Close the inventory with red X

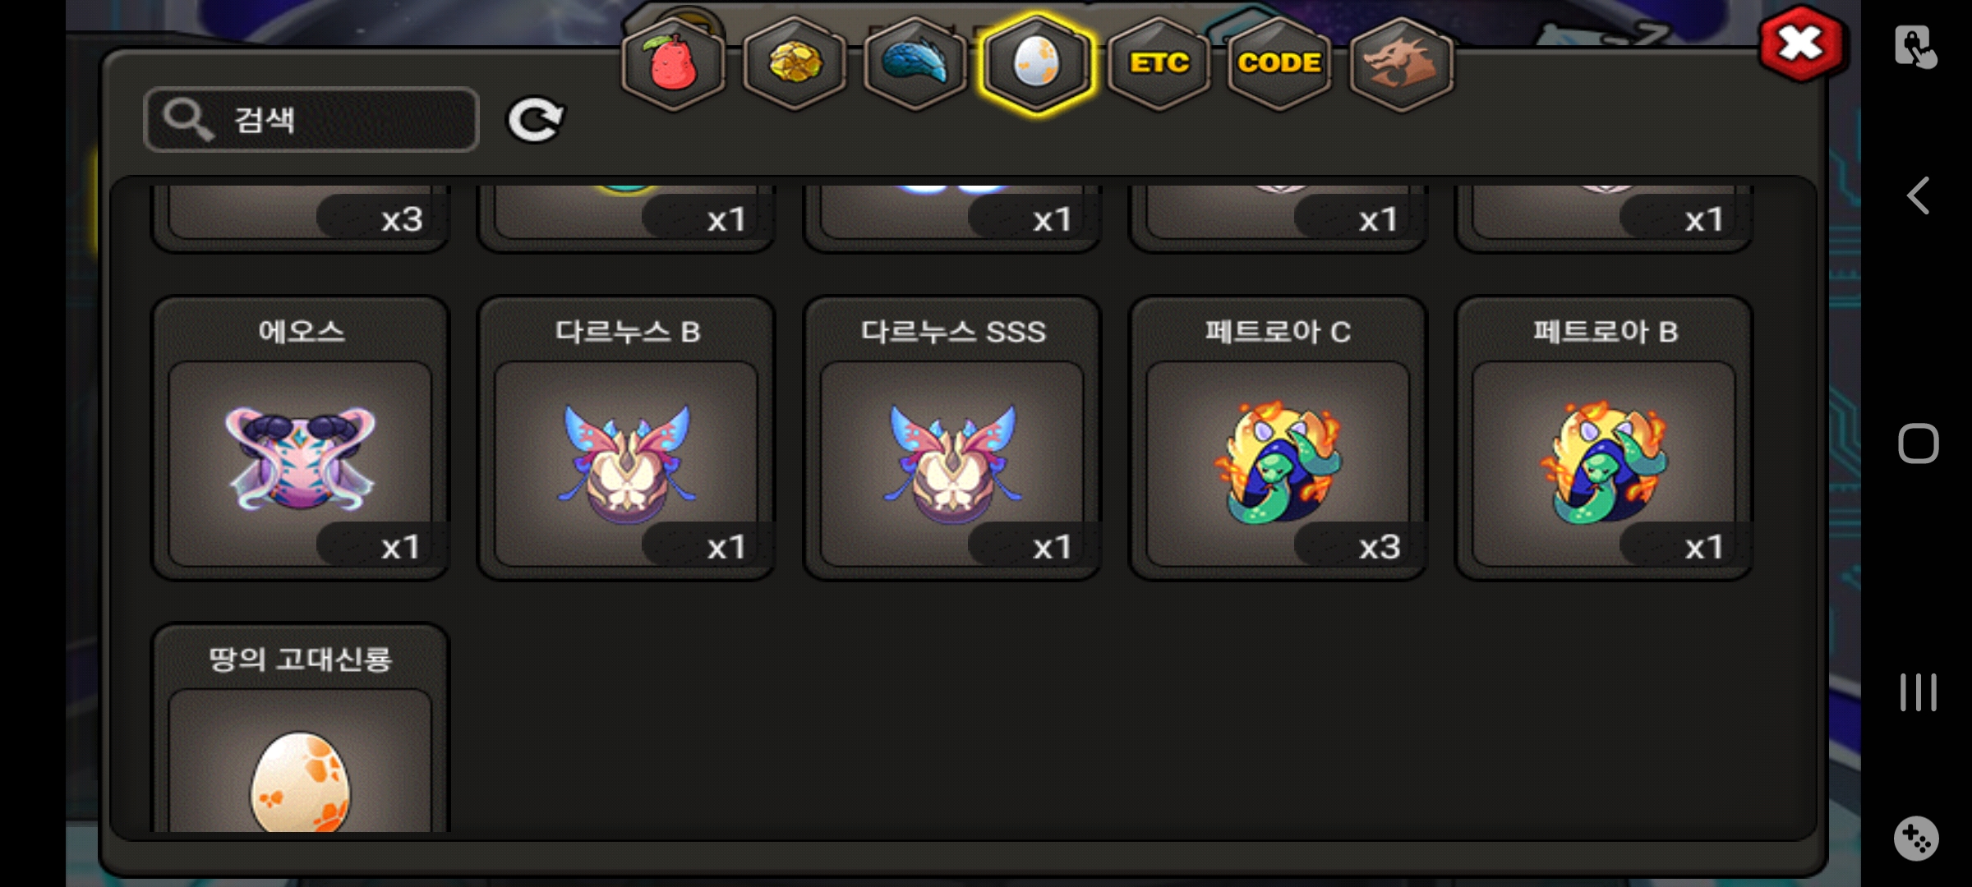pos(1801,44)
